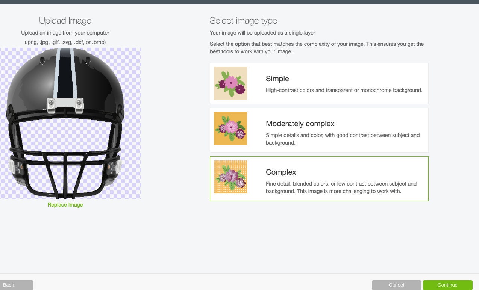Screen dimensions: 479x290
Task: Click the Moderately complex title text
Action: tap(300, 124)
